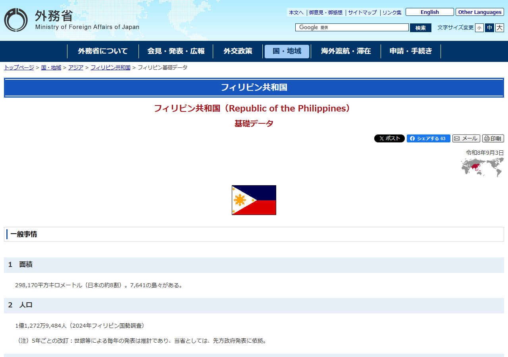Click the Ministry of Foreign Affairs logo
The image size is (508, 357).
click(72, 20)
